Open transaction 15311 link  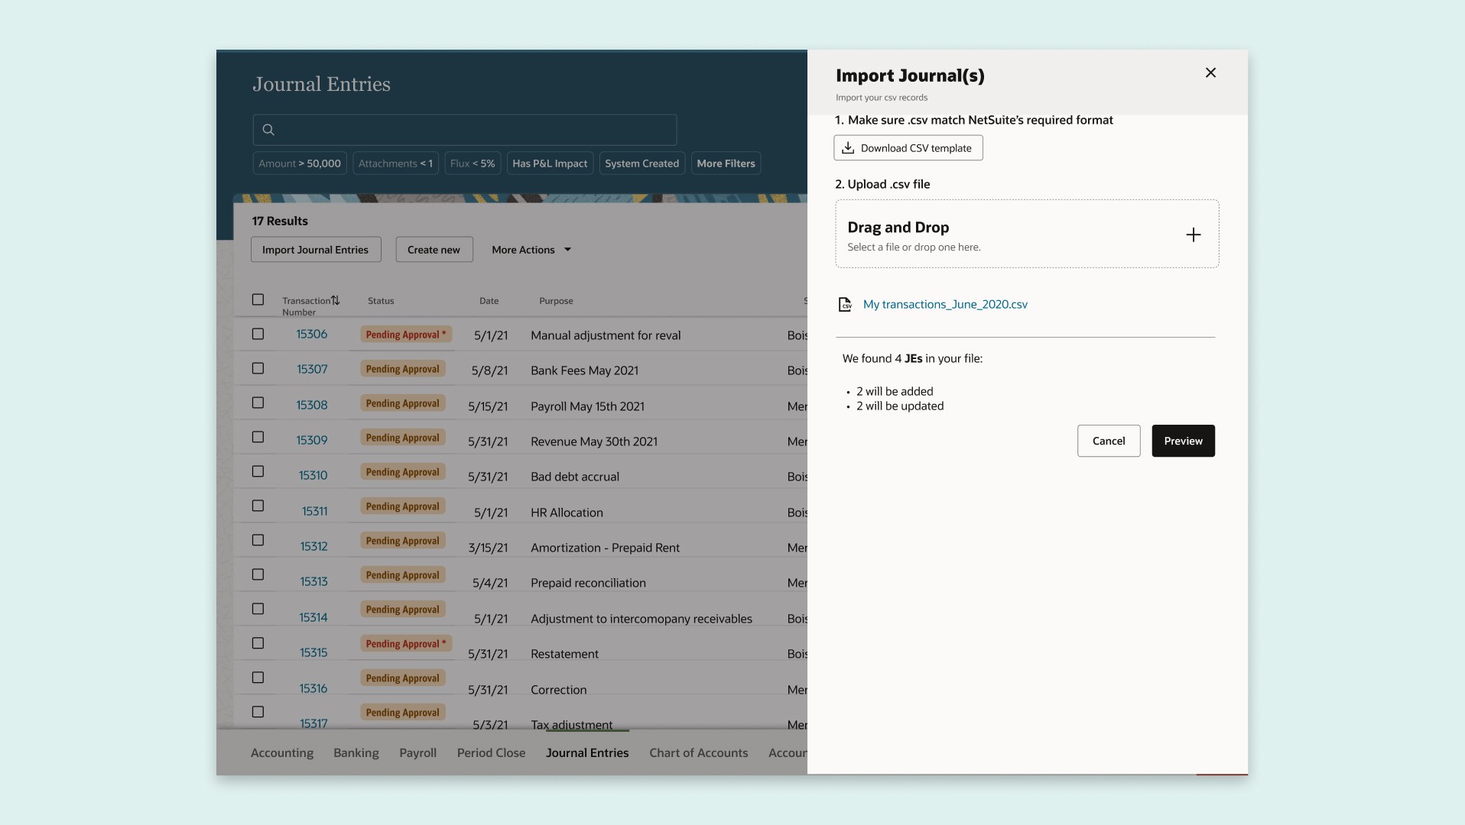pos(314,511)
